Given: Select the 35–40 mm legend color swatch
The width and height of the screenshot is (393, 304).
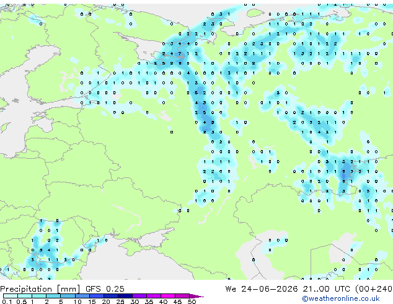Looking at the screenshot, I should 154,296.
